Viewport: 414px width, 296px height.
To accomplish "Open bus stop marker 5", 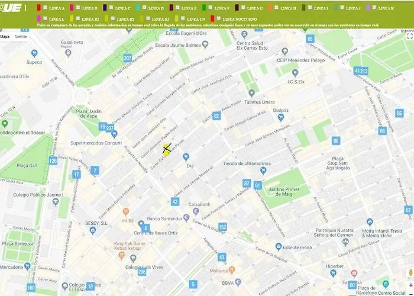I will (x=193, y=284).
